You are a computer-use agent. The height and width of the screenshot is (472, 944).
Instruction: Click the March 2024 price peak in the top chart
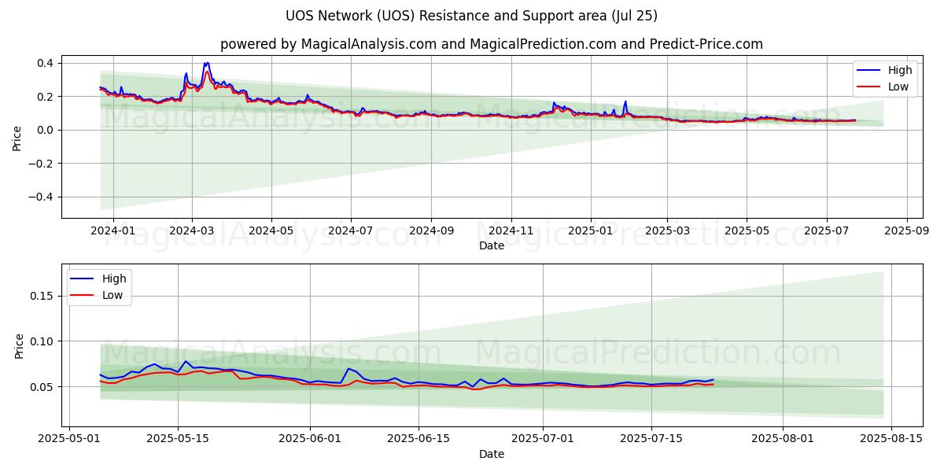coord(206,64)
